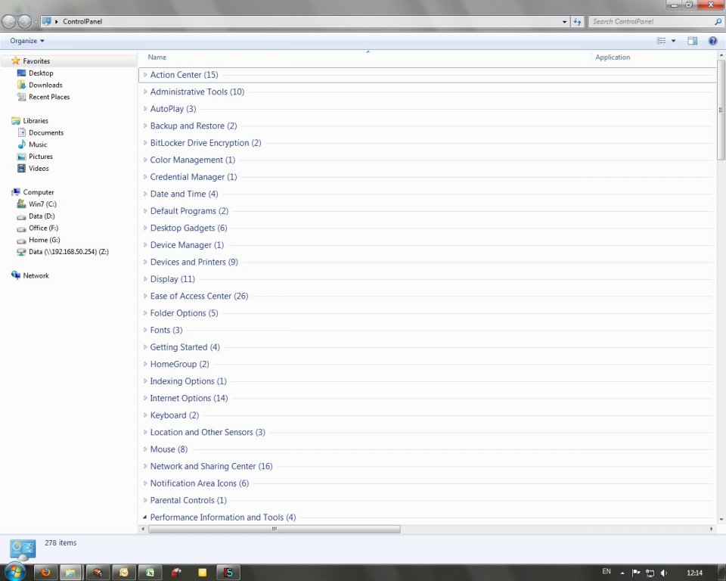This screenshot has width=726, height=581.
Task: Open Downloads folder in Favorites
Action: click(x=45, y=85)
